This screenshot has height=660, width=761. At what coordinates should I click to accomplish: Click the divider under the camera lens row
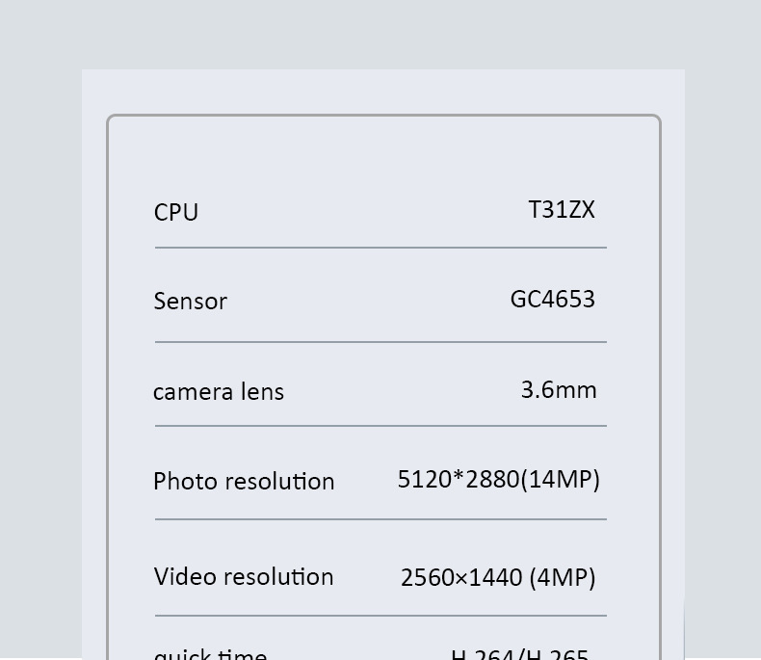coord(380,426)
